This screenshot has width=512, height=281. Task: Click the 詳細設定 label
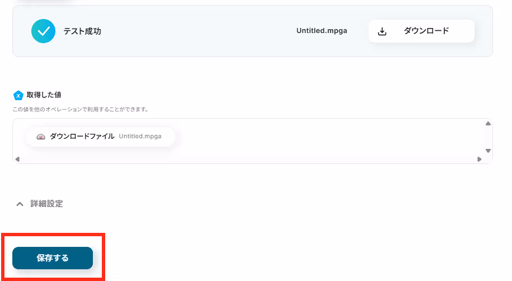pyautogui.click(x=46, y=204)
